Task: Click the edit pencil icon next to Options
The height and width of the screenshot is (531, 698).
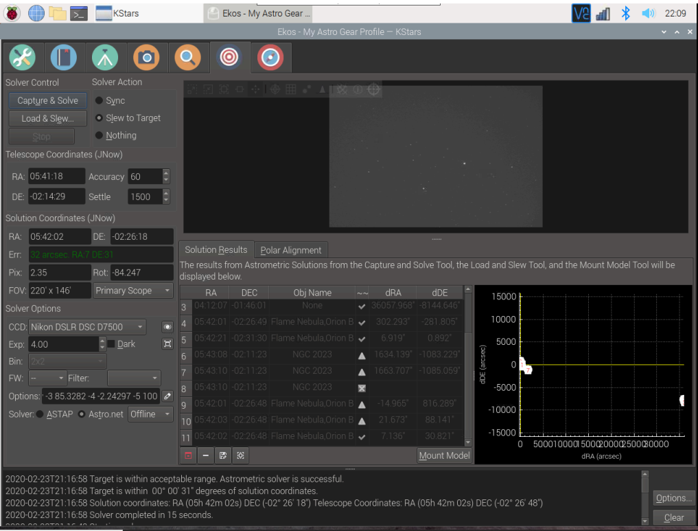Action: click(167, 396)
